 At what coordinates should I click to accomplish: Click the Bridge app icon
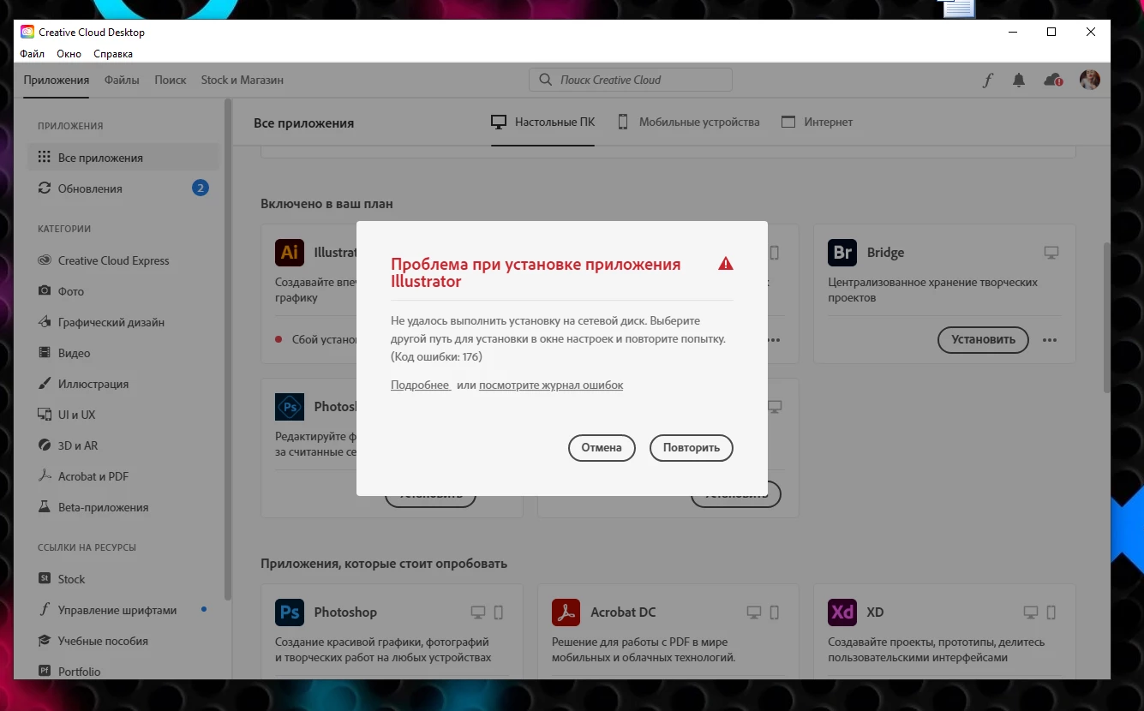pyautogui.click(x=842, y=253)
